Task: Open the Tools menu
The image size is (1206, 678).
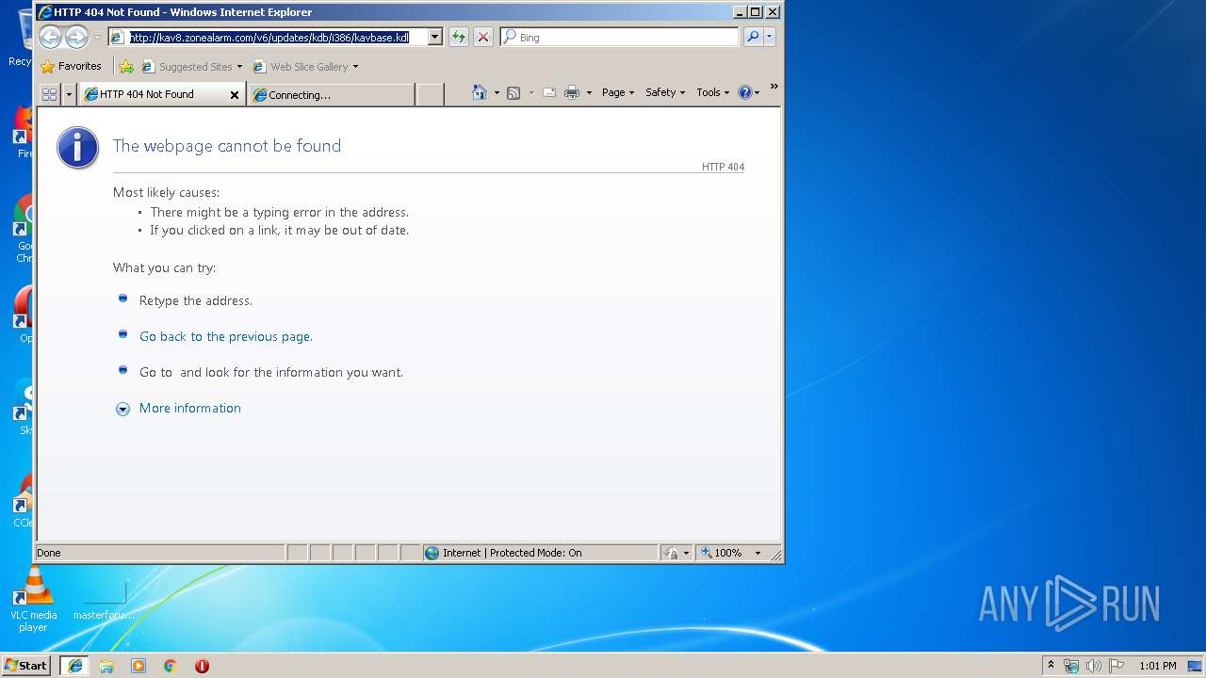Action: point(713,92)
